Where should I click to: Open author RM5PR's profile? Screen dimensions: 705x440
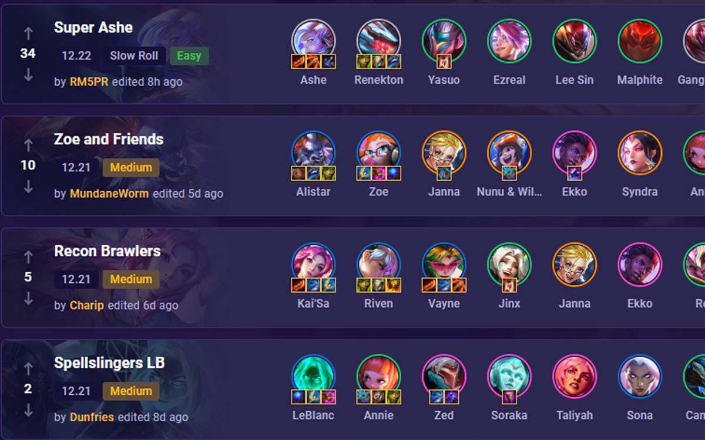(x=89, y=82)
